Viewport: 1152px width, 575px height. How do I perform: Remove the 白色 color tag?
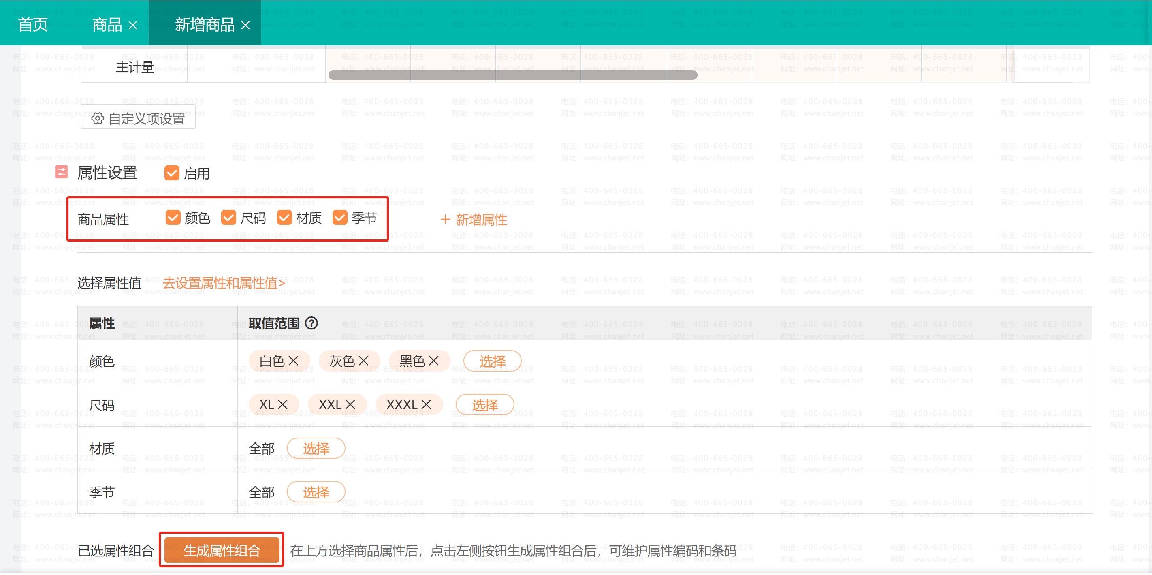293,361
